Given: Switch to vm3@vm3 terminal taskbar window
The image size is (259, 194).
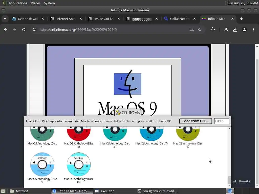Looking at the screenshot, I should point(157,191).
